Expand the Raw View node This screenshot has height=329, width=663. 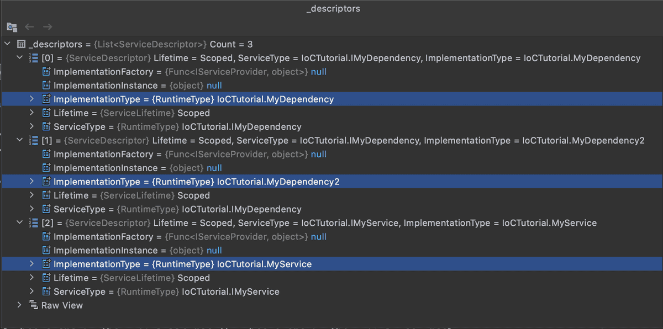20,305
